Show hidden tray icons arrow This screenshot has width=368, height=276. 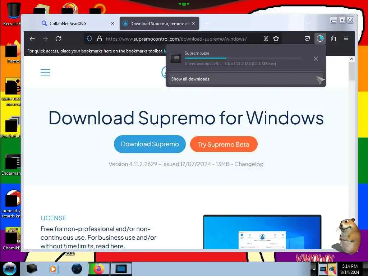pyautogui.click(x=314, y=269)
